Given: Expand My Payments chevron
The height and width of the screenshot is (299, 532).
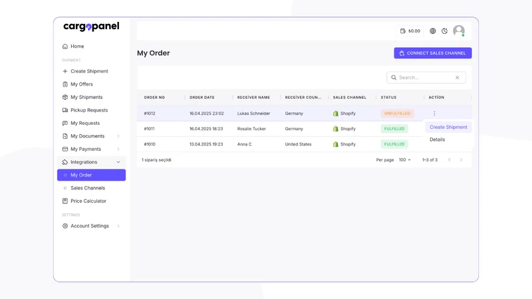Looking at the screenshot, I should [118, 149].
